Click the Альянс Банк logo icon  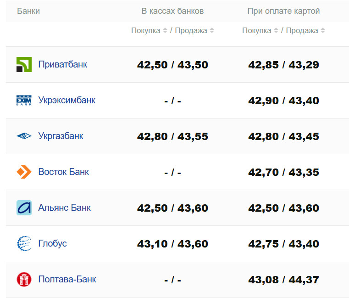point(24,208)
